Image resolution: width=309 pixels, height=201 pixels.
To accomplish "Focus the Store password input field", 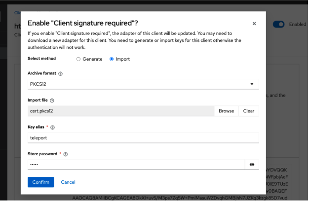I will click(x=136, y=165).
